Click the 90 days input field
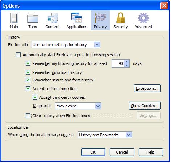Screen dimensions: 171x163 pos(118,63)
